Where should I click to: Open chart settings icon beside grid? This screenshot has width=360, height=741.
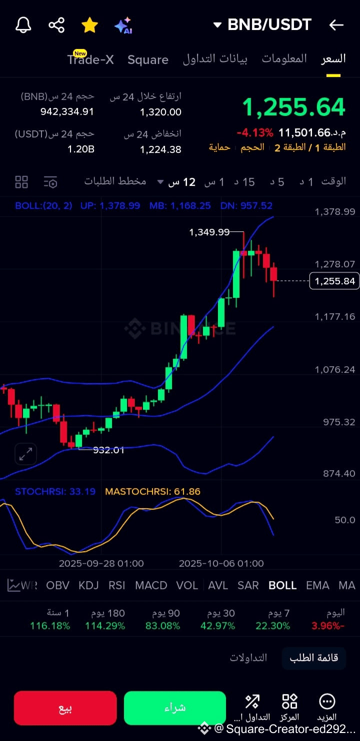pyautogui.click(x=50, y=182)
